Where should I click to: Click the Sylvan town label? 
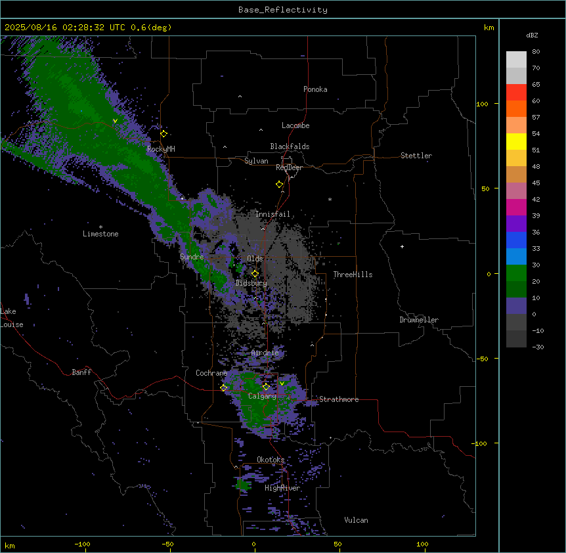click(x=256, y=161)
